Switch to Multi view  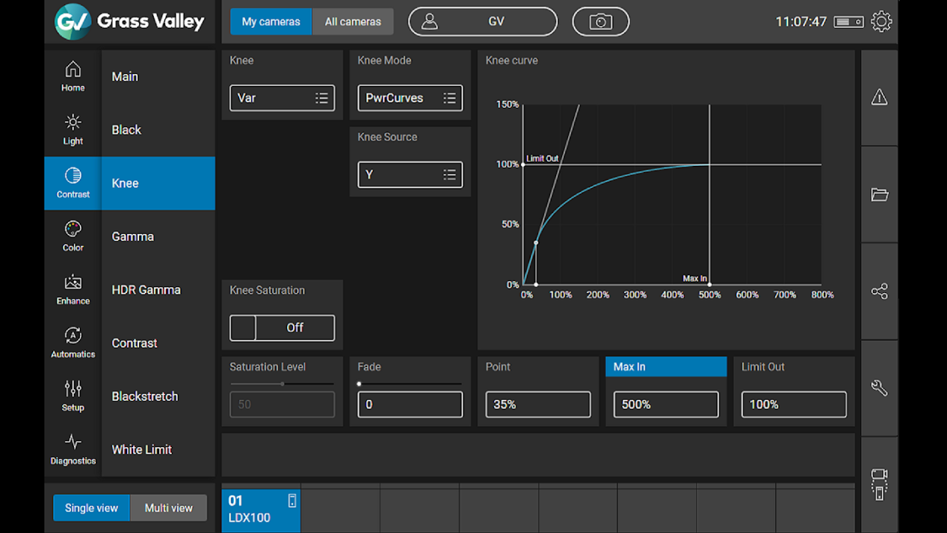point(168,508)
